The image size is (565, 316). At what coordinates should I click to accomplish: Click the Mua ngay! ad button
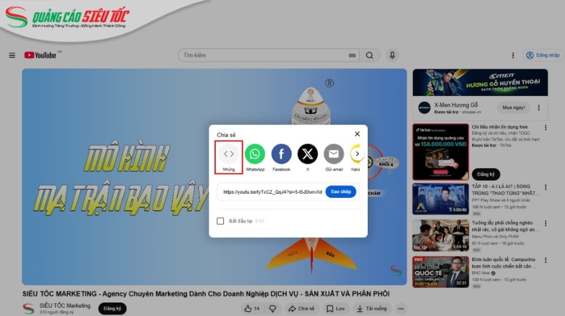pos(513,108)
